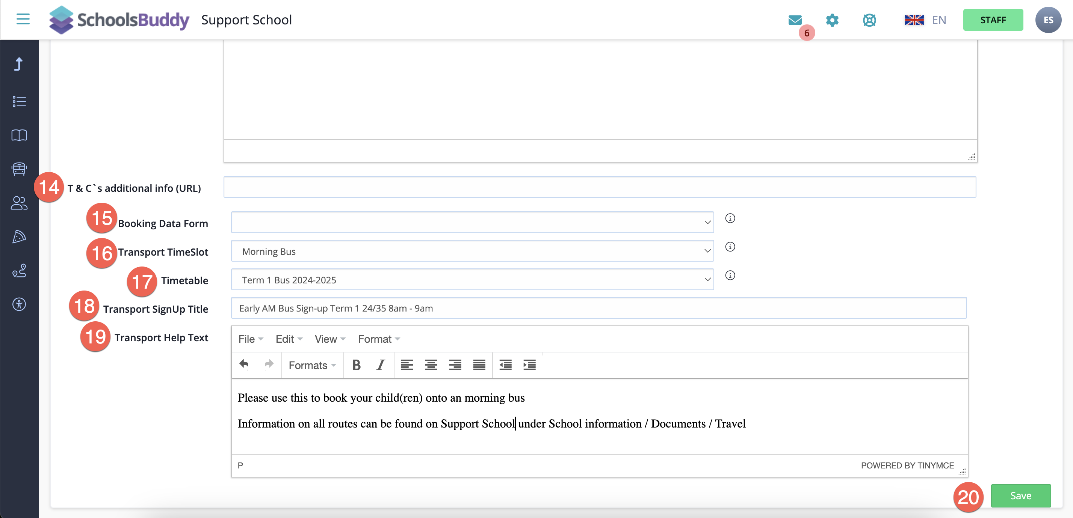Open the sidebar open-book icon

point(19,135)
